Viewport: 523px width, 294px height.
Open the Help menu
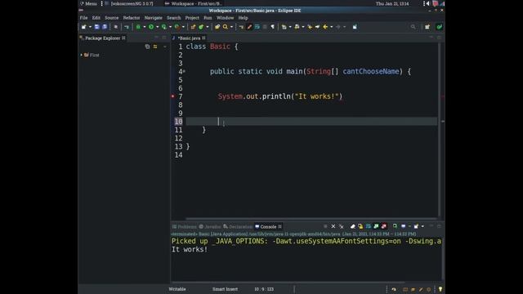[244, 18]
